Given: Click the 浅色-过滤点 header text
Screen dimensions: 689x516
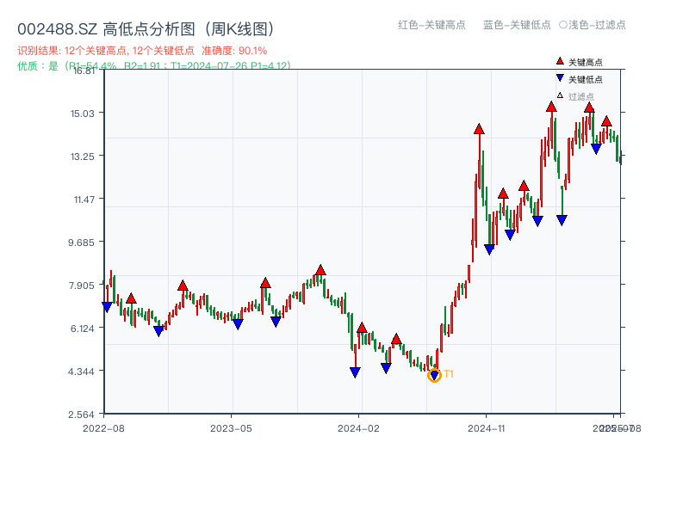Looking at the screenshot, I should click(x=597, y=25).
